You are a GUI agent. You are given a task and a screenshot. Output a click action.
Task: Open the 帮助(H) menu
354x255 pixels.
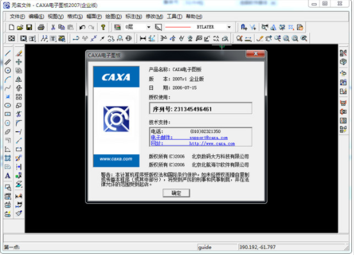click(x=194, y=17)
